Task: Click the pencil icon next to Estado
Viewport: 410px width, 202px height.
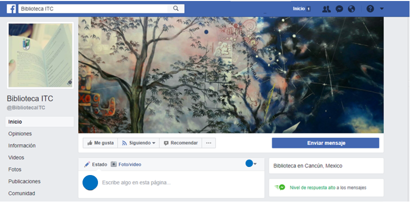Action: click(x=87, y=164)
